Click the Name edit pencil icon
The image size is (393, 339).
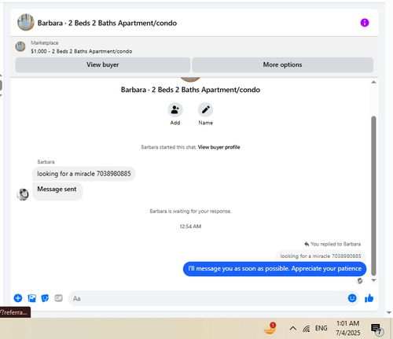point(205,109)
